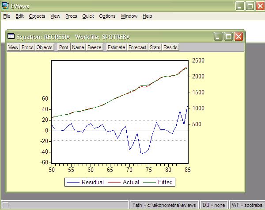Viewport: 265px width, 210px height.
Task: Maximize the Equation REGRESIA window
Action: [228, 36]
